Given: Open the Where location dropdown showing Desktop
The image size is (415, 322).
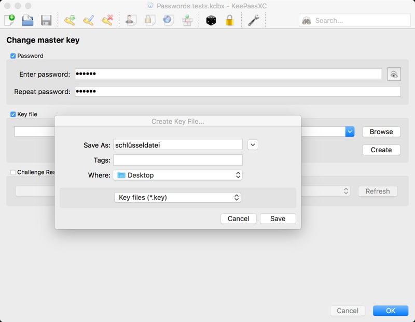Looking at the screenshot, I should pos(177,175).
